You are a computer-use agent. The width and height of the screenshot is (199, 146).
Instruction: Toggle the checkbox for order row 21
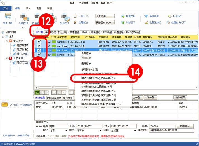tap(39, 46)
